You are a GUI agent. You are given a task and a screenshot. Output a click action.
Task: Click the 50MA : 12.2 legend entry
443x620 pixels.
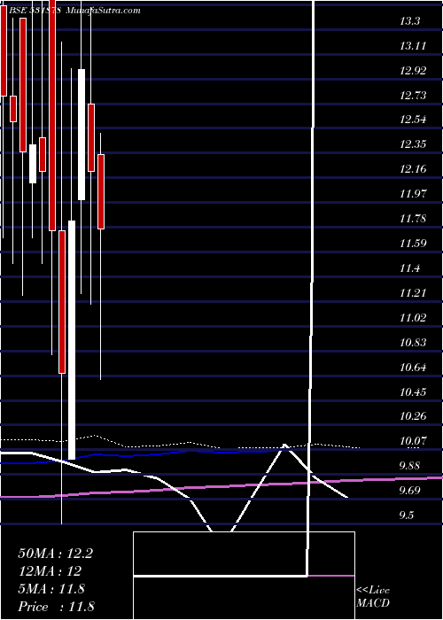(55, 554)
